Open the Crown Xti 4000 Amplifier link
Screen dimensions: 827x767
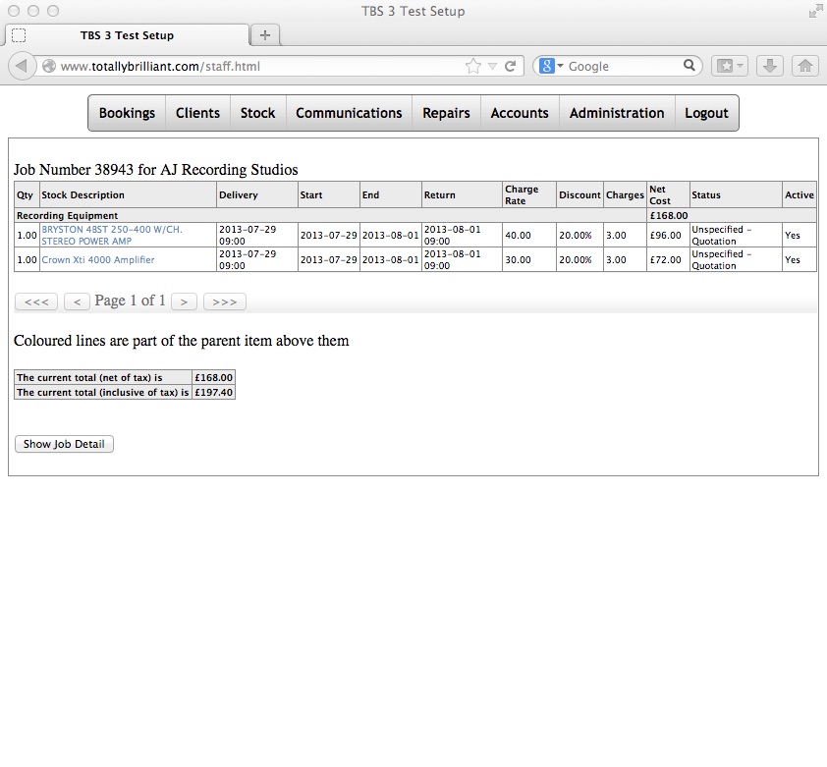(98, 259)
